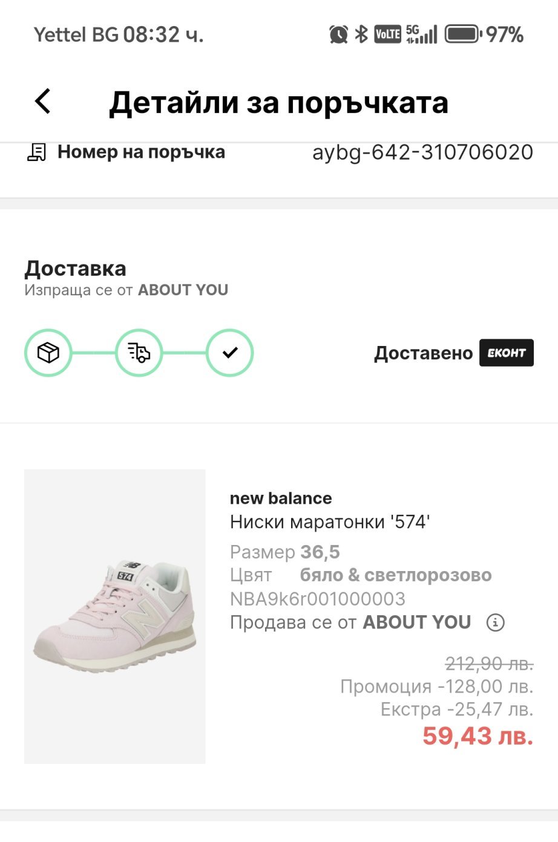558x842 pixels.
Task: Tap the 'Ниски маратонки 574' product title
Action: coord(330,522)
